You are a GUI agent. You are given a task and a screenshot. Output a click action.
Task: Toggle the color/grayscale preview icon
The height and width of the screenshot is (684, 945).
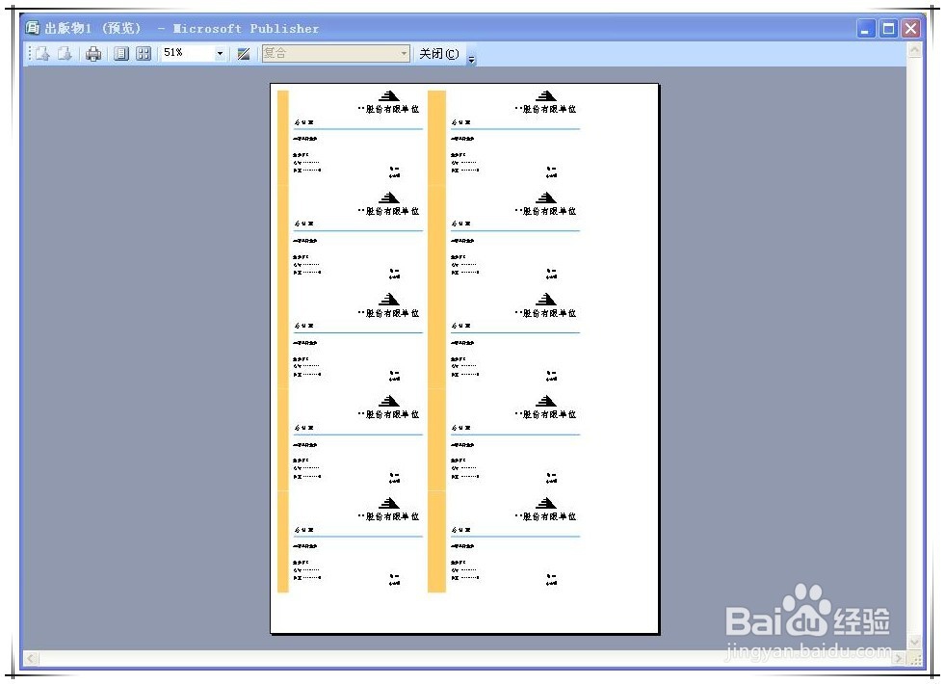pos(244,54)
